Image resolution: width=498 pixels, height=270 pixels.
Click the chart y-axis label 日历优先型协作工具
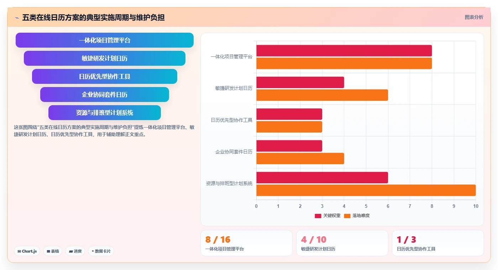[x=231, y=120]
